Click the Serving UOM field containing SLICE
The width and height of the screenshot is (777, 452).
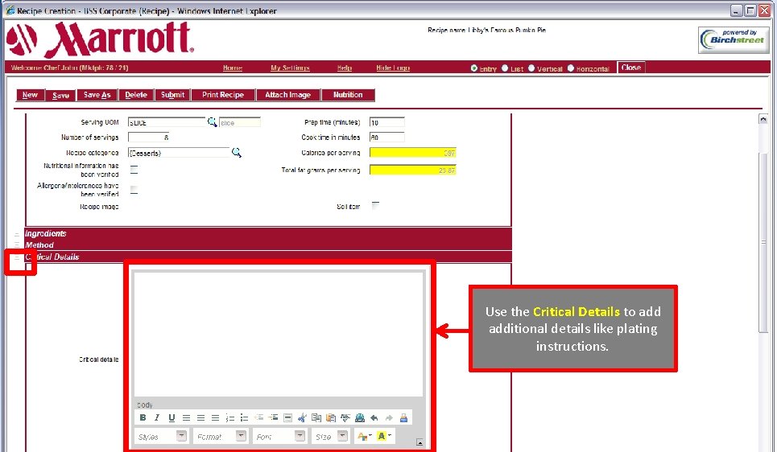167,122
